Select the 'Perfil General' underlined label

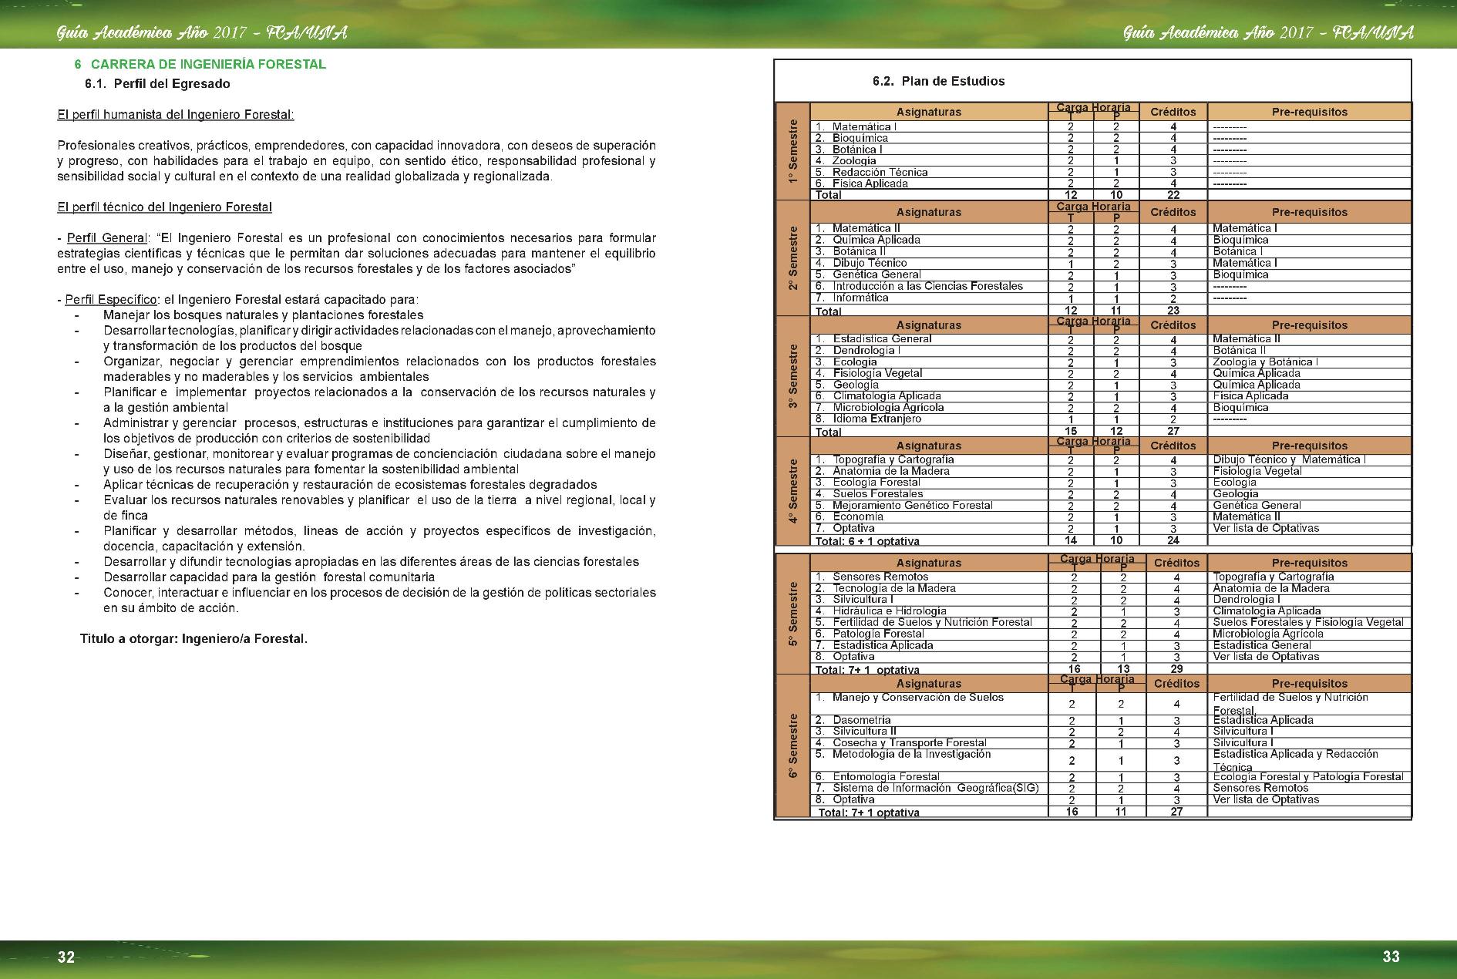point(107,237)
